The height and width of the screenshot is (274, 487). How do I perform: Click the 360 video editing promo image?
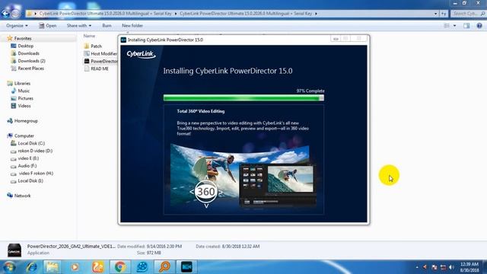point(243,177)
